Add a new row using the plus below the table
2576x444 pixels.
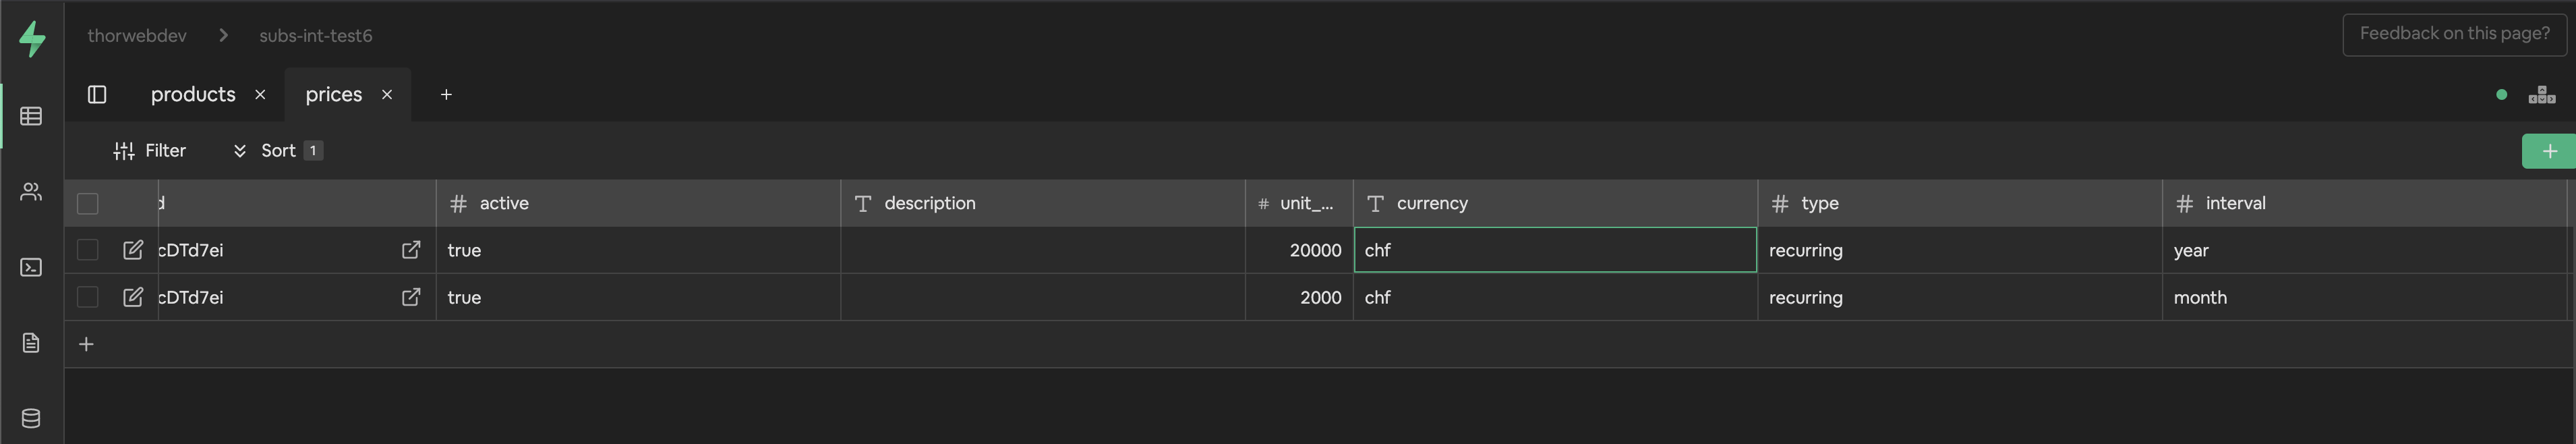pyautogui.click(x=86, y=343)
